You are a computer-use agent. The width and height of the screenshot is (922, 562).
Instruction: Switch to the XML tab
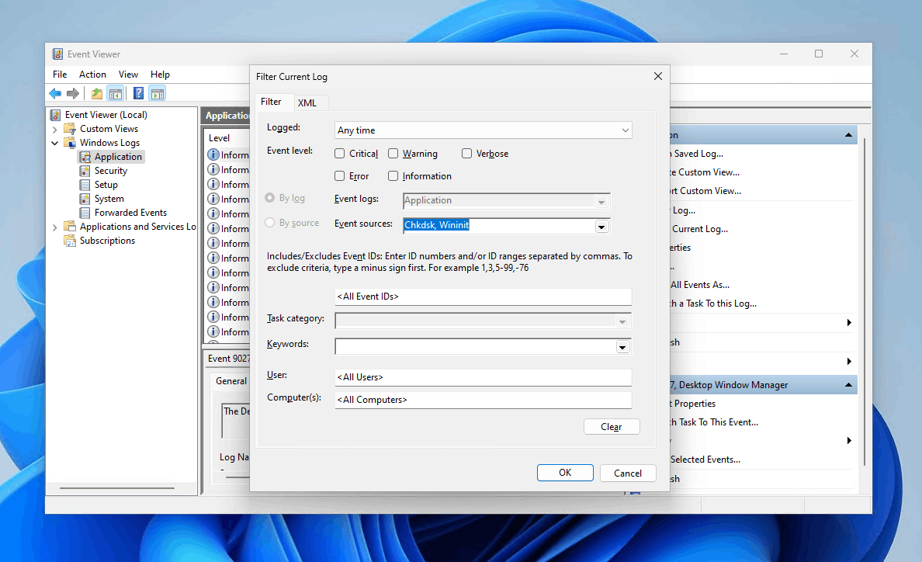(307, 103)
